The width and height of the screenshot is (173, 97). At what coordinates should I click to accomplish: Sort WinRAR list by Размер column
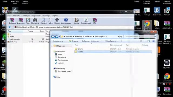point(30,31)
